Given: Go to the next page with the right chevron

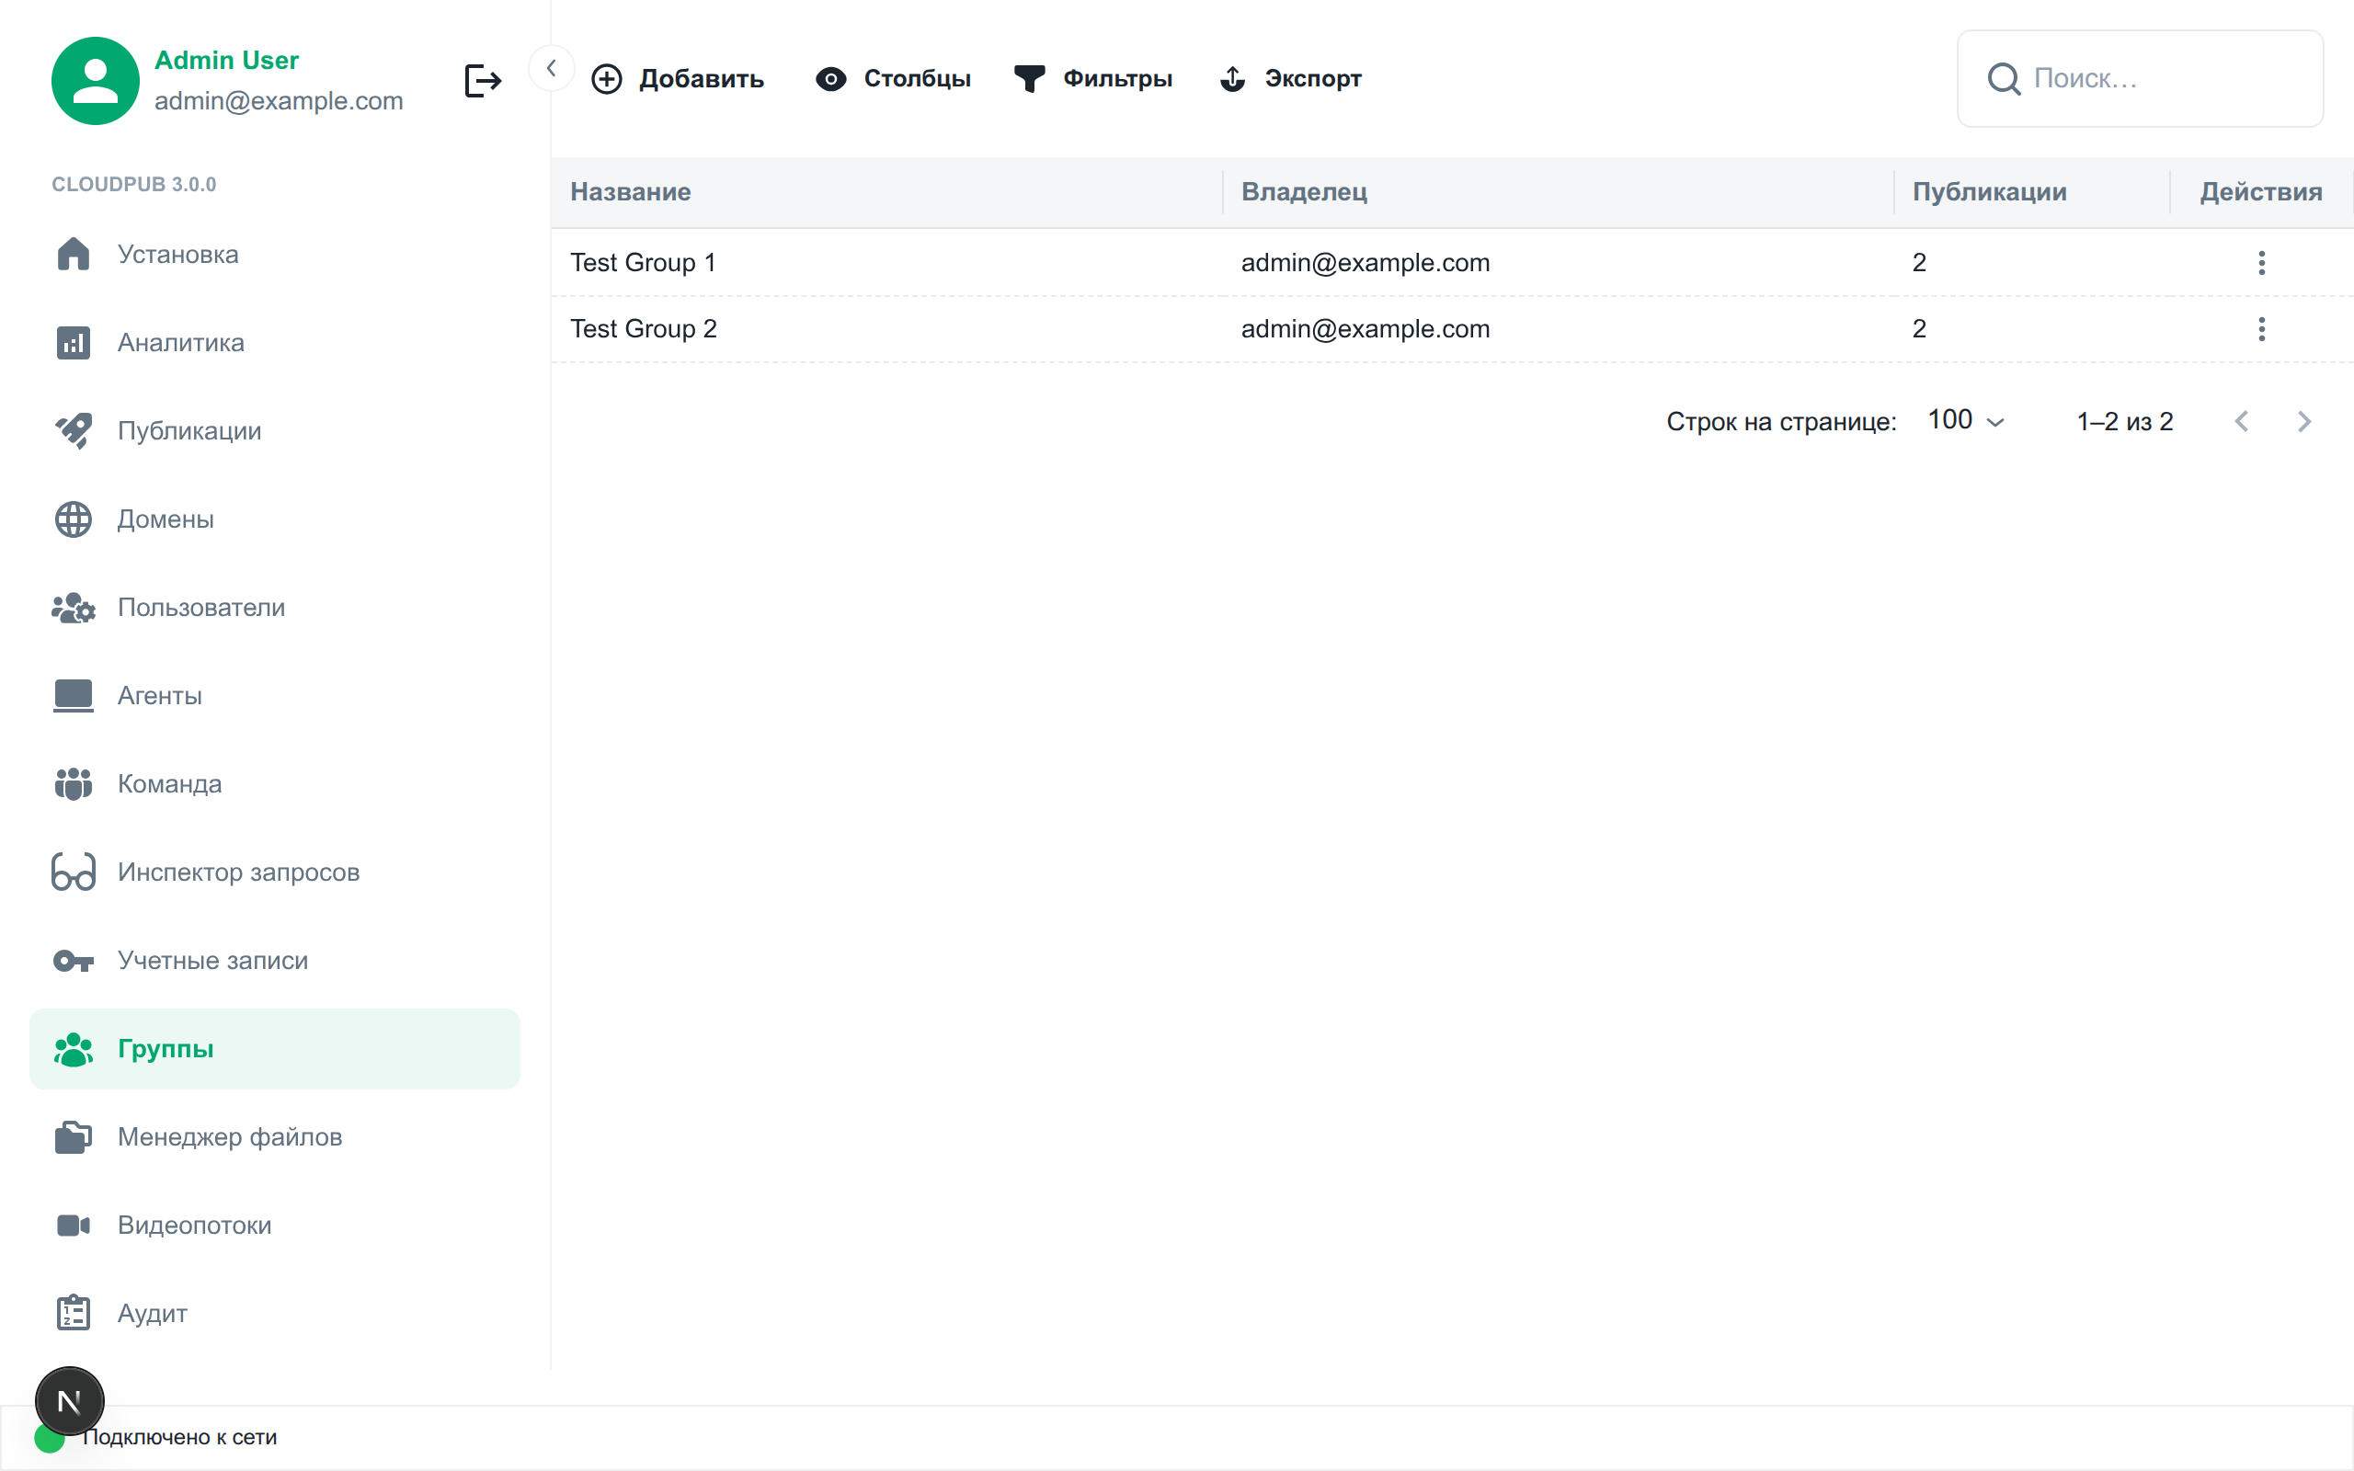Looking at the screenshot, I should pyautogui.click(x=2303, y=421).
